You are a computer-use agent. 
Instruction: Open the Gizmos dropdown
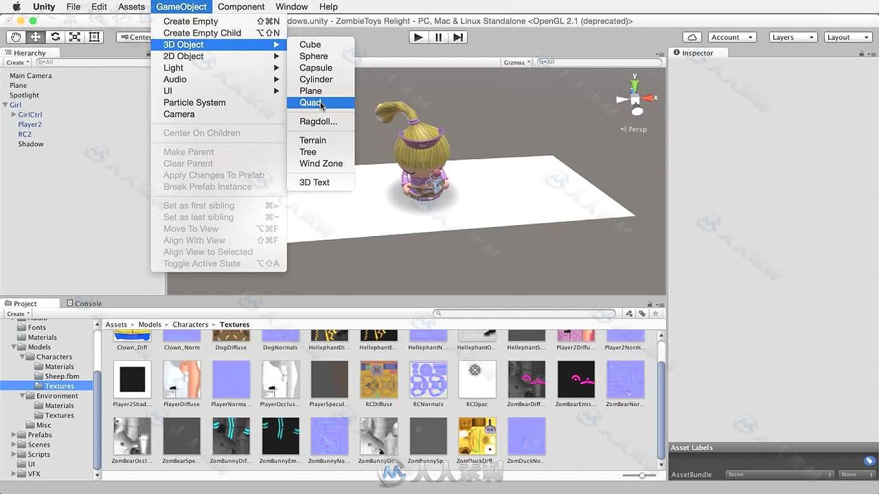[517, 62]
